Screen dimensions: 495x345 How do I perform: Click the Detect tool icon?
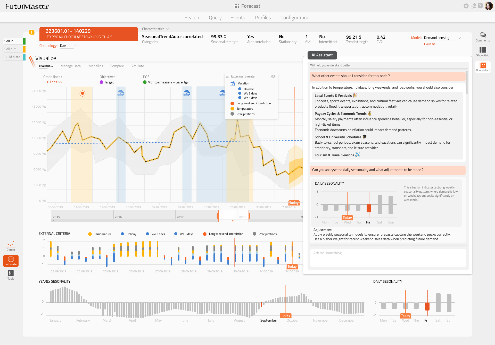(x=11, y=244)
